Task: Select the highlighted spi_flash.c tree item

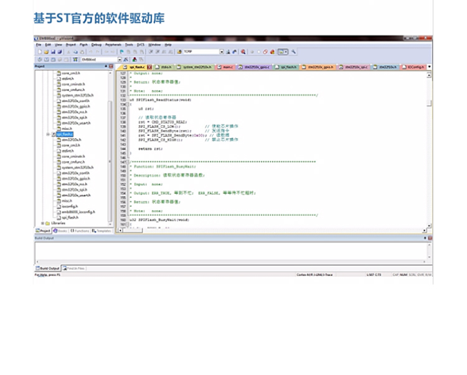Action: (65, 134)
